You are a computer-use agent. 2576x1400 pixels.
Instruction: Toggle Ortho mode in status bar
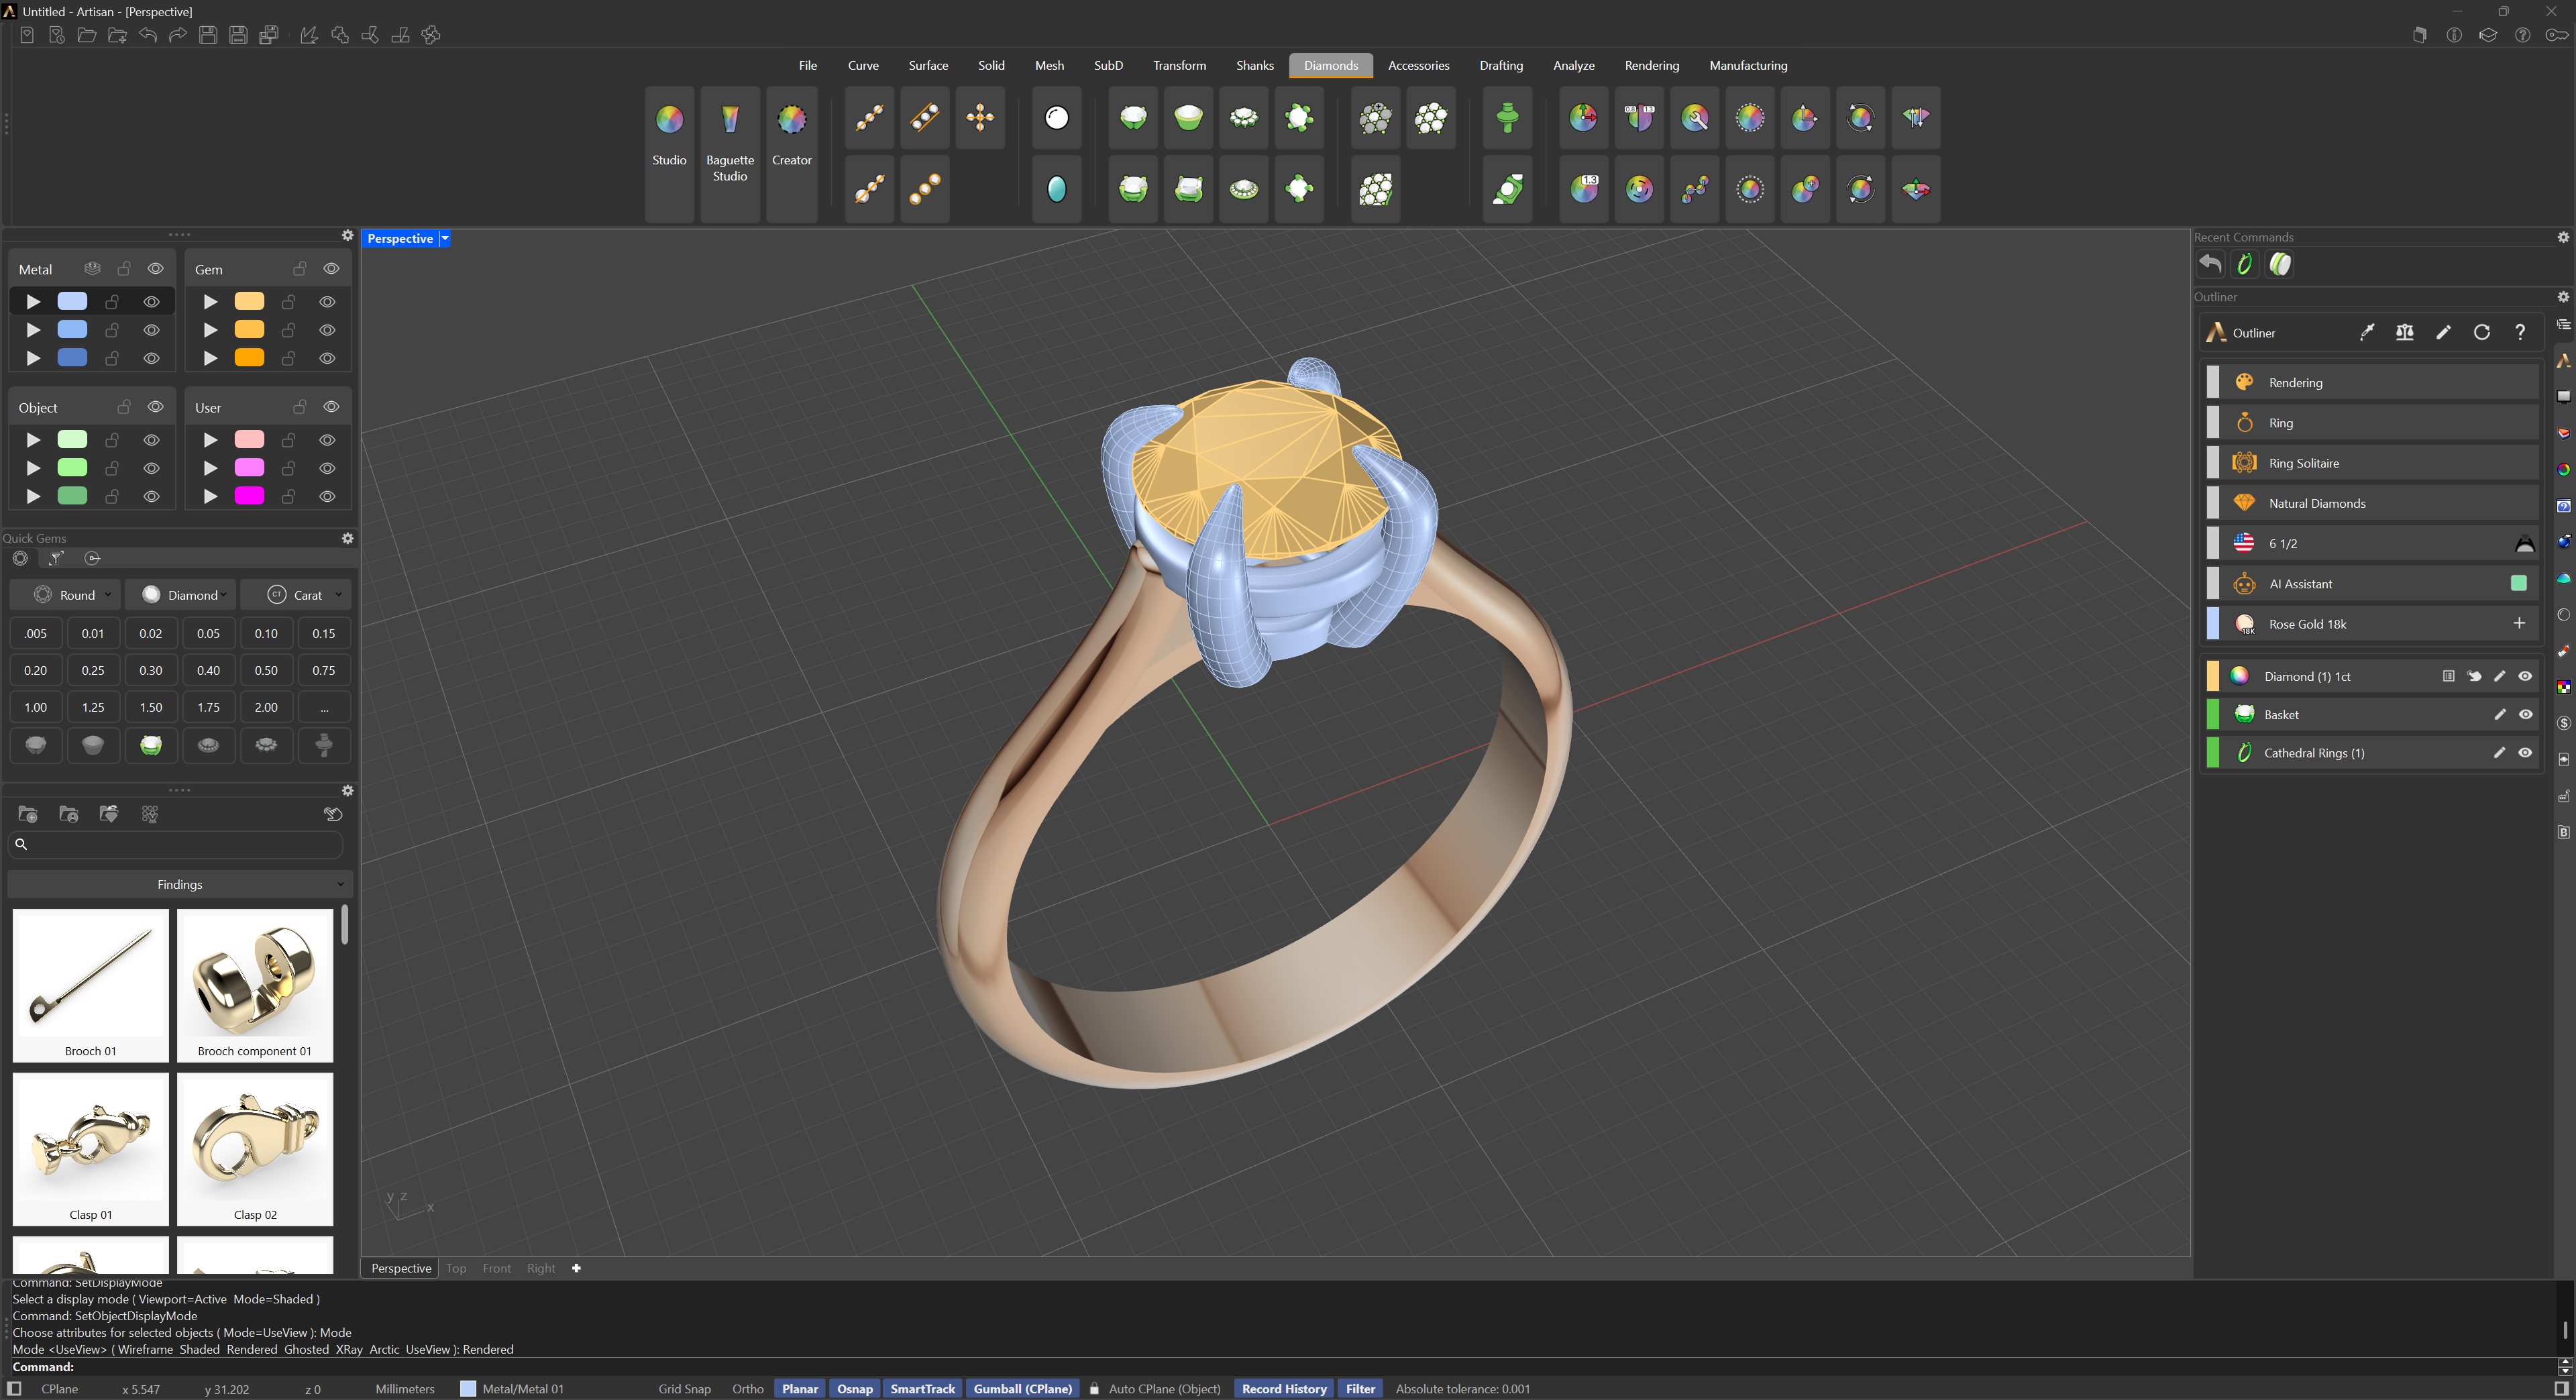[747, 1389]
